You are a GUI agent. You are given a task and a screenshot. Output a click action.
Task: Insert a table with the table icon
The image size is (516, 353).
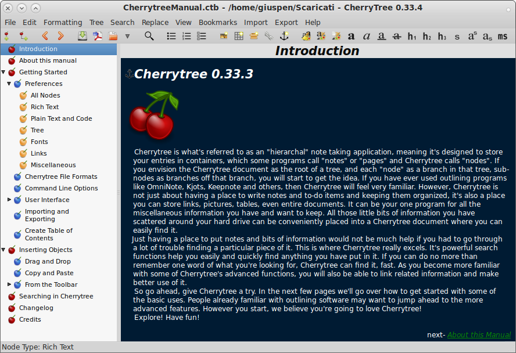(238, 35)
